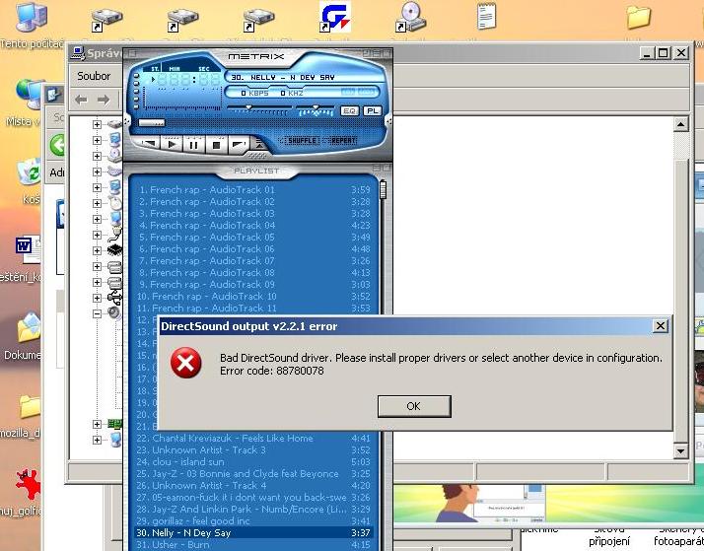704x551 pixels.
Task: Expand the USB controllers node in tree
Action: pyautogui.click(x=97, y=298)
